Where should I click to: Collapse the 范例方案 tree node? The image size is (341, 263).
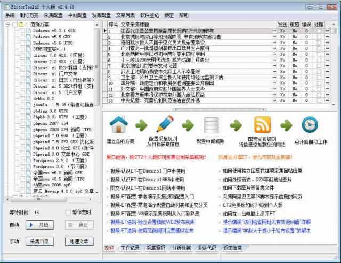tap(7, 24)
